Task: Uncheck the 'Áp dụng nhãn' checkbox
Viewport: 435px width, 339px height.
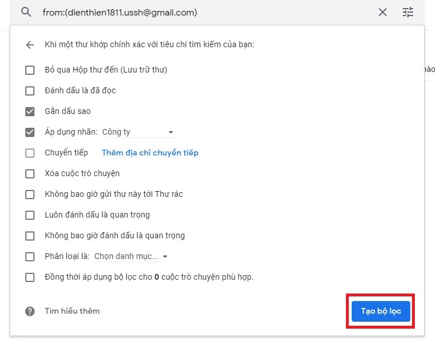Action: click(x=30, y=132)
